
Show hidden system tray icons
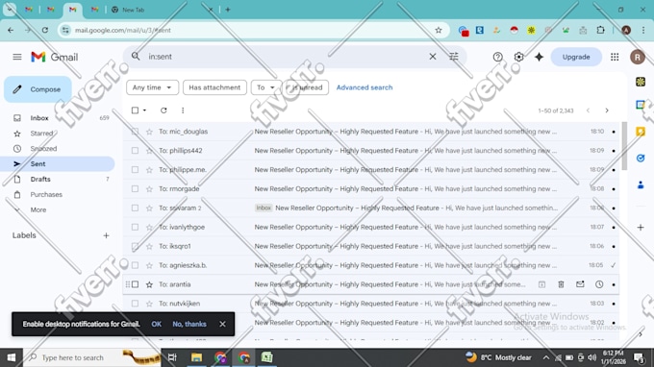click(545, 357)
